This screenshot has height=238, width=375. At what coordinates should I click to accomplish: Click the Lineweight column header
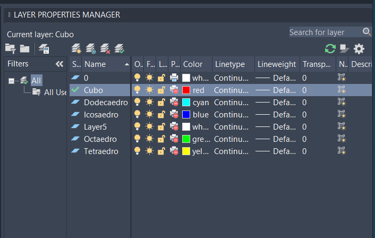tap(277, 64)
